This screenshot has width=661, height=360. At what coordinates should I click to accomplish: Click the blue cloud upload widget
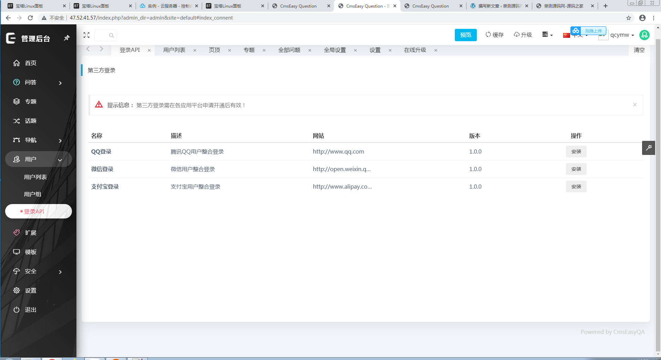click(x=588, y=31)
